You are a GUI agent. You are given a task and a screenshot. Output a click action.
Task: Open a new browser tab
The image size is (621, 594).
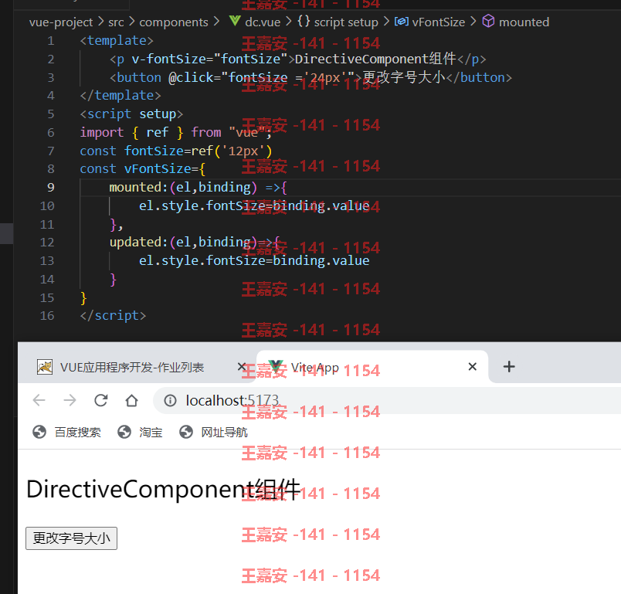coord(509,367)
